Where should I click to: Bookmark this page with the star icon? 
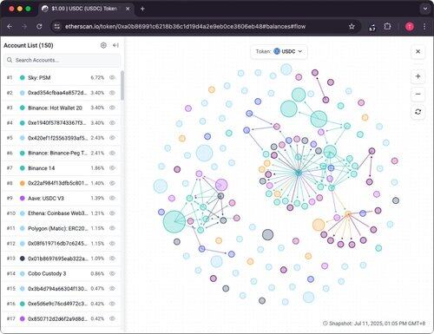pos(352,27)
